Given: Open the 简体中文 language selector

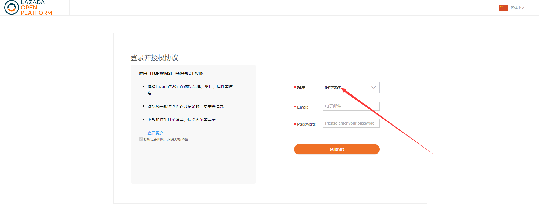Looking at the screenshot, I should pyautogui.click(x=517, y=8).
